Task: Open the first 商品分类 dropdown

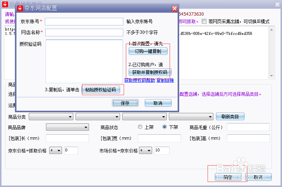Action: coord(51,117)
